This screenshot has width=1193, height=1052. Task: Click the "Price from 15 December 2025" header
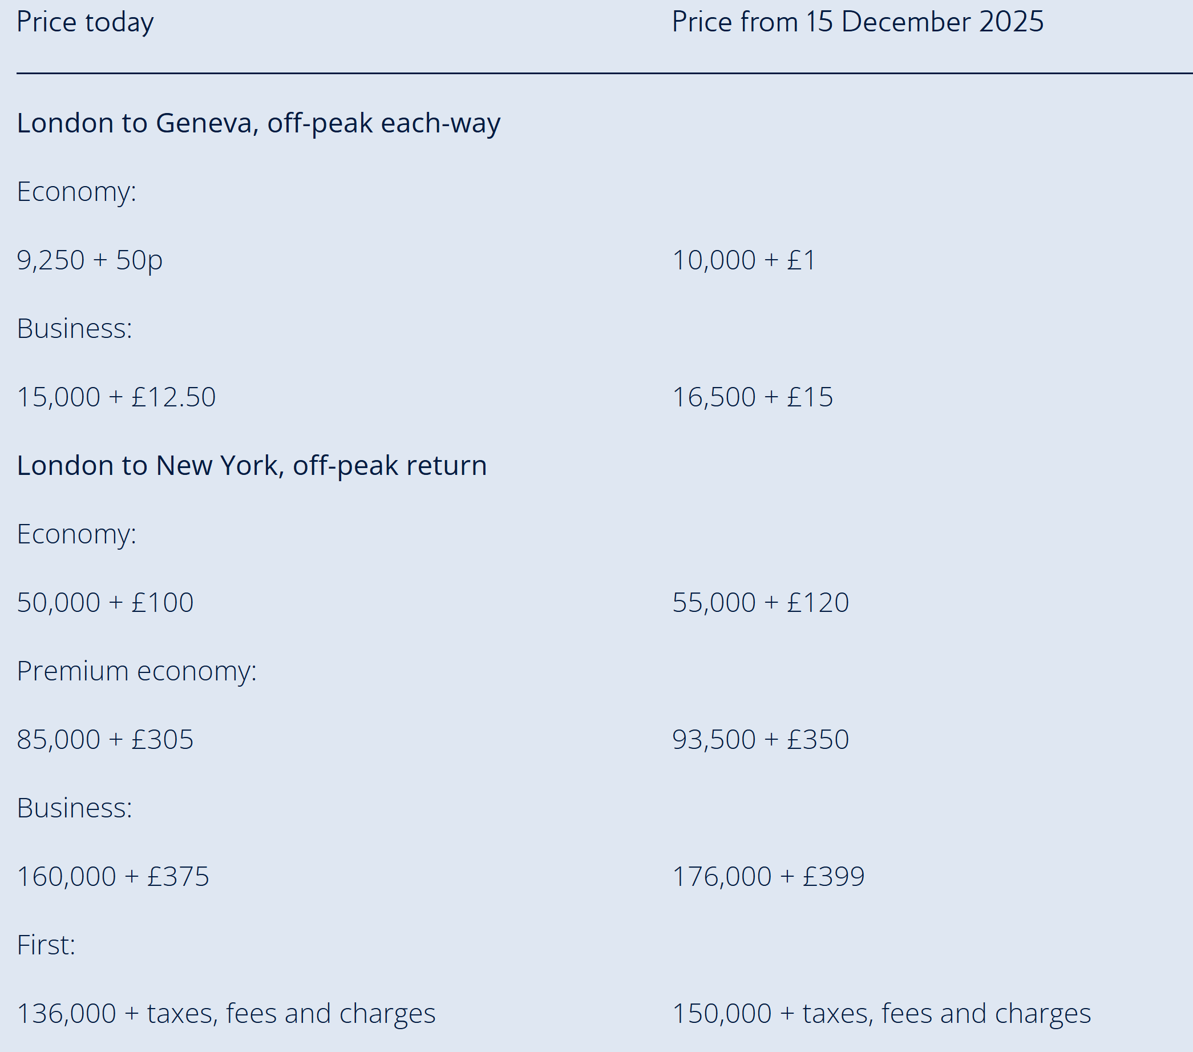pos(858,22)
